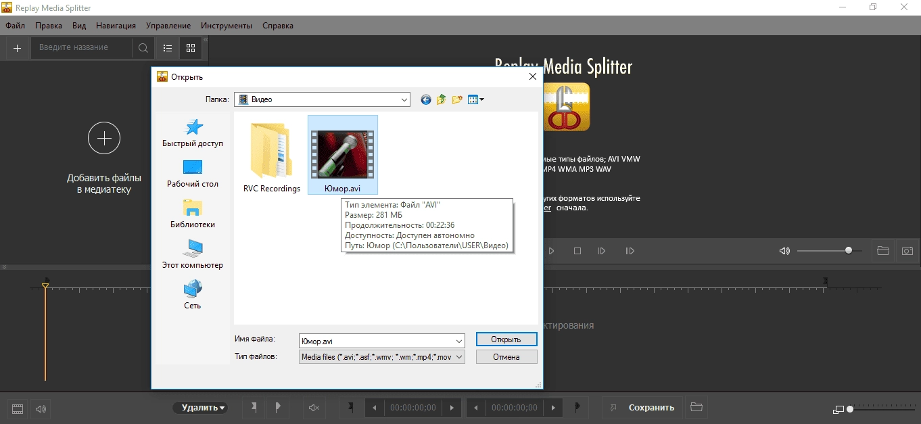Image resolution: width=921 pixels, height=424 pixels.
Task: Close the Открыть dialog
Action: pos(533,76)
